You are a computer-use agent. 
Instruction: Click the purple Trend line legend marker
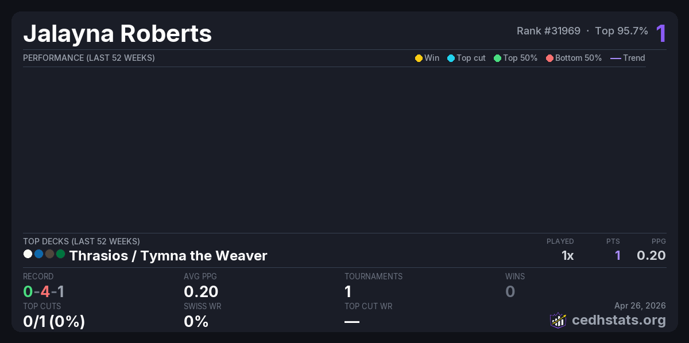click(x=616, y=58)
